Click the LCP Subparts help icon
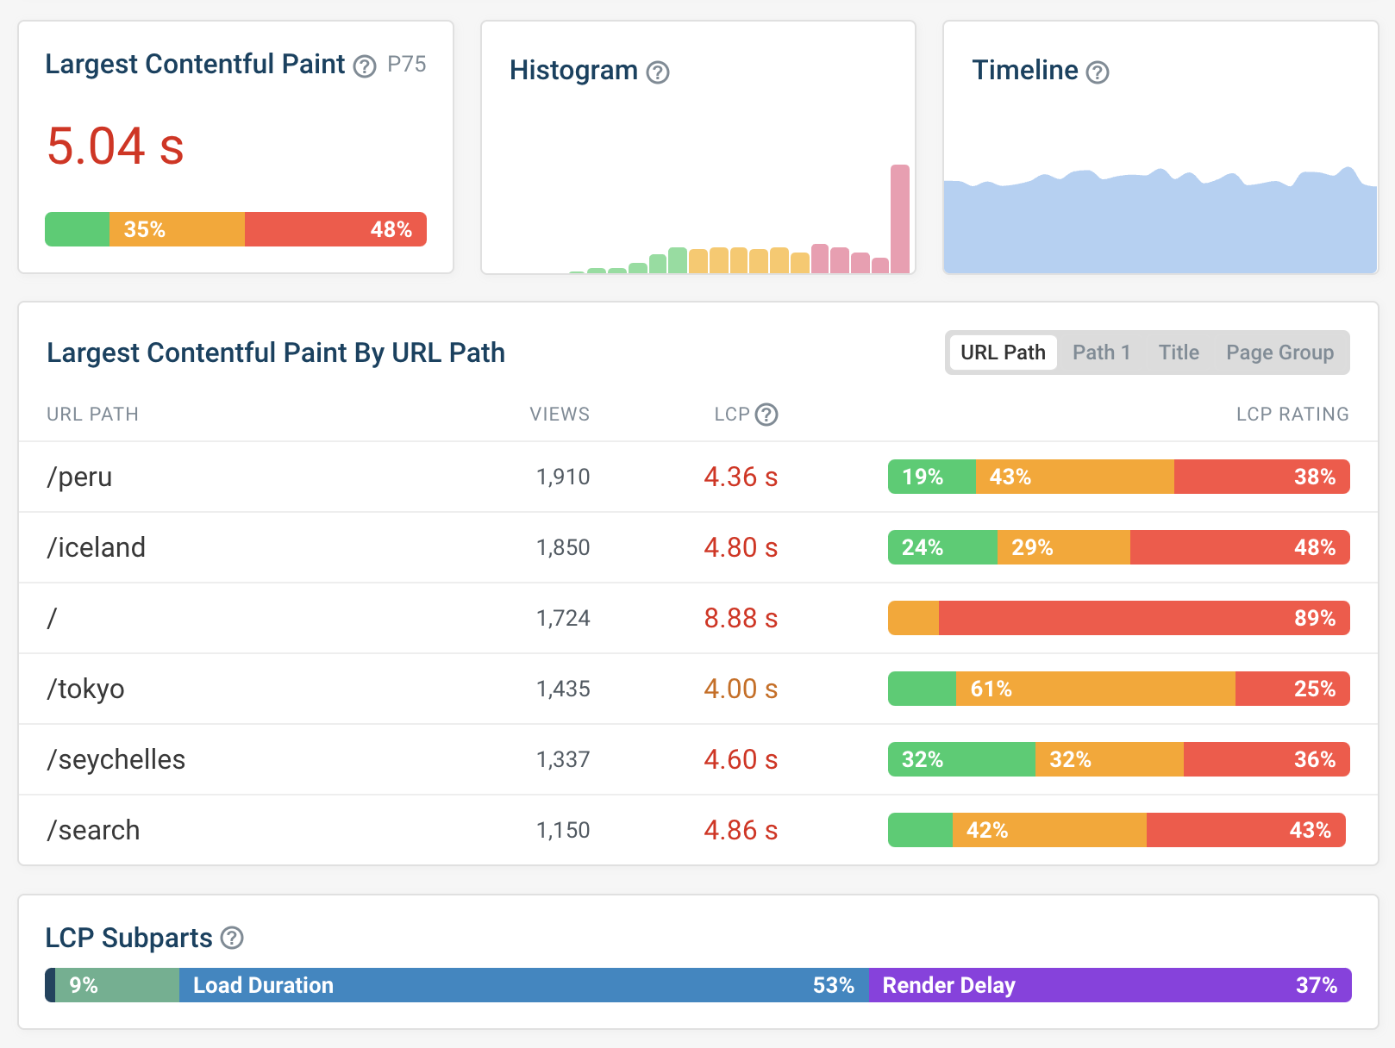This screenshot has width=1395, height=1048. point(230,938)
